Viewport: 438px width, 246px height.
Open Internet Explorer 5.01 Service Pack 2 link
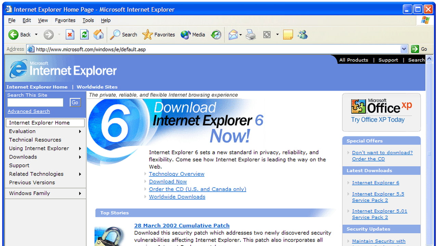[379, 214]
